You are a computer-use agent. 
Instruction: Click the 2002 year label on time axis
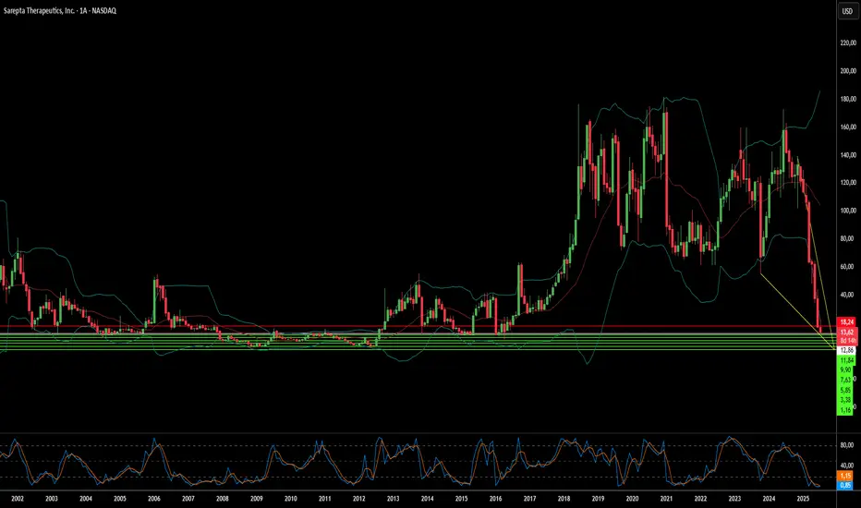18,499
